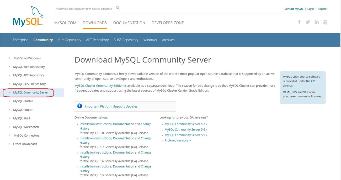Open the MySQL YouTube icon
This screenshot has width=341, height=180.
pos(325,22)
